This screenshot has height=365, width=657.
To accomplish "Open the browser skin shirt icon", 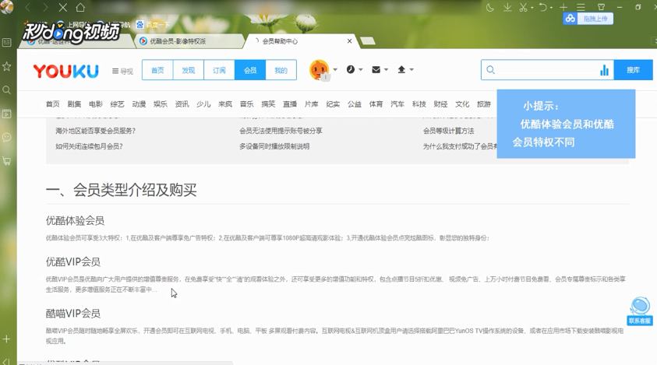I will click(601, 7).
